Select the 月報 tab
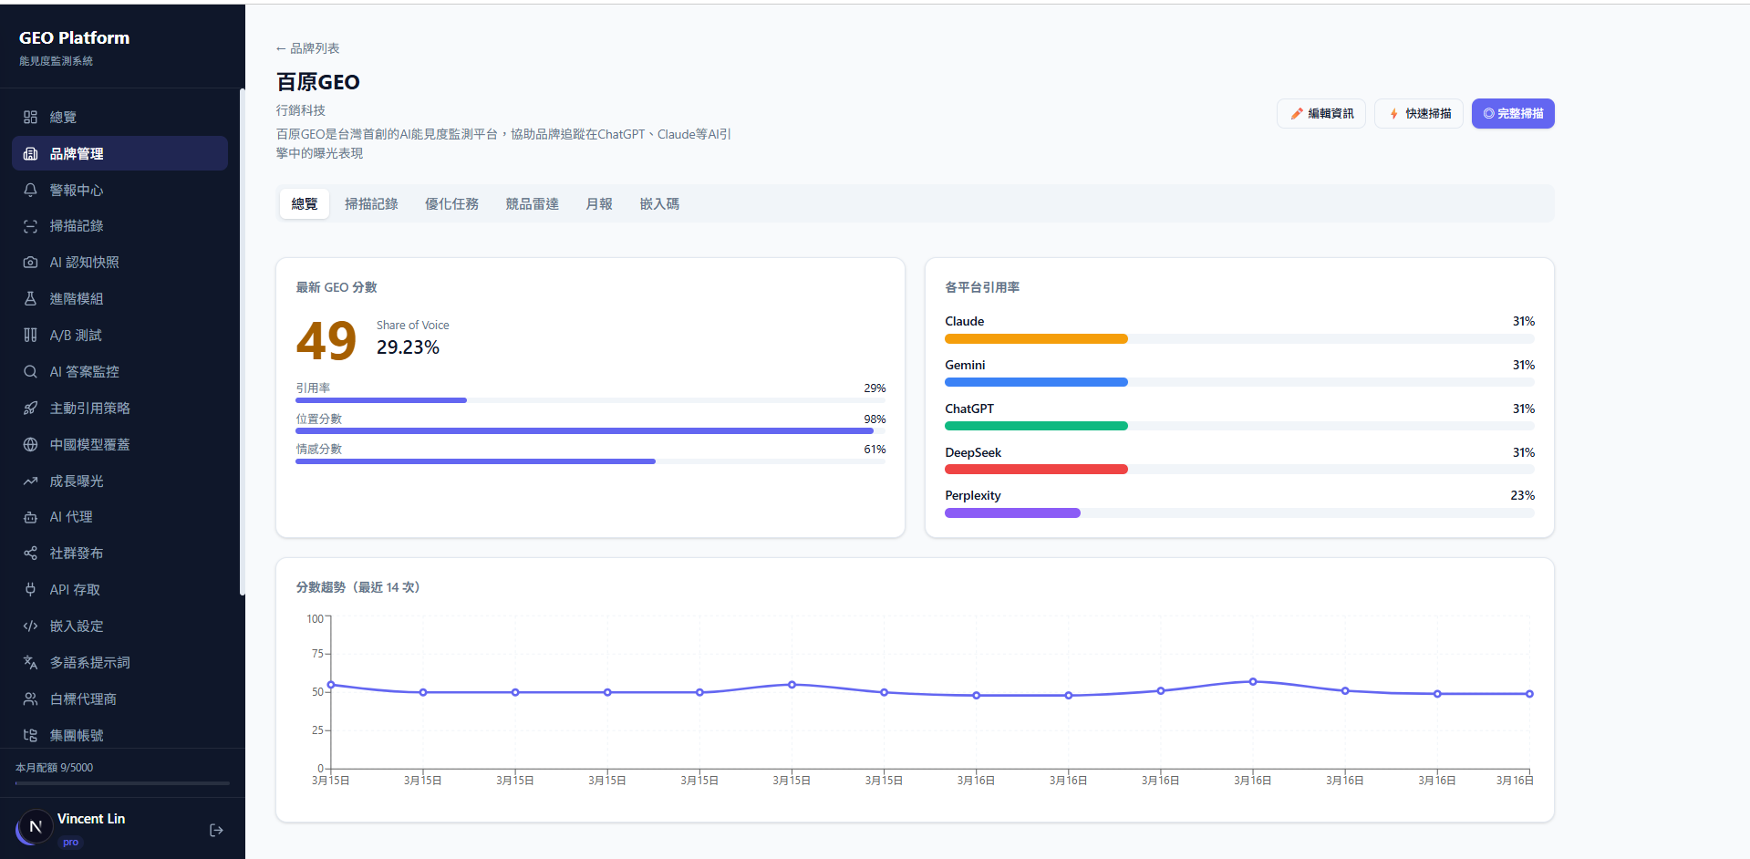Viewport: 1750px width, 859px height. click(x=599, y=204)
